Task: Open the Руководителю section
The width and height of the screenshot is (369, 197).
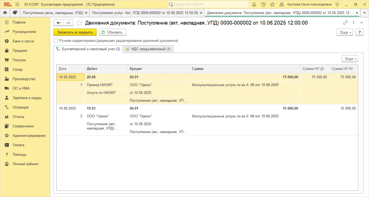Action: tap(25, 32)
